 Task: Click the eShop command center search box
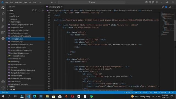click(92, 2)
